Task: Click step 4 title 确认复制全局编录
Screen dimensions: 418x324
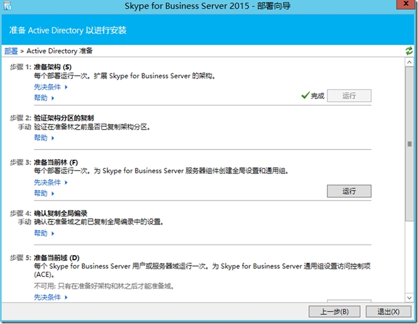Action: coord(60,213)
